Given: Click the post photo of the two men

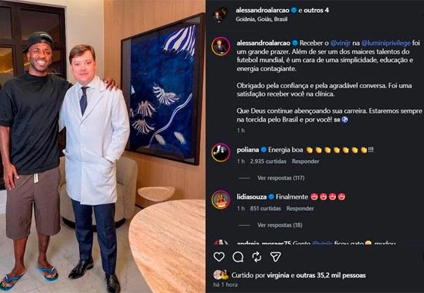Looking at the screenshot, I should 102,146.
